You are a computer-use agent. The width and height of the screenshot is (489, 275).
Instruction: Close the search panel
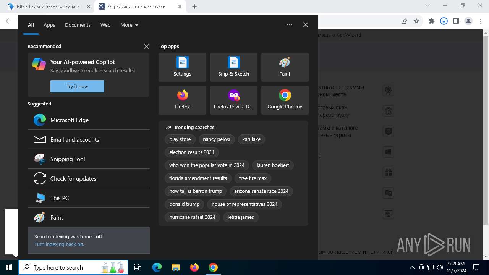coord(306,25)
